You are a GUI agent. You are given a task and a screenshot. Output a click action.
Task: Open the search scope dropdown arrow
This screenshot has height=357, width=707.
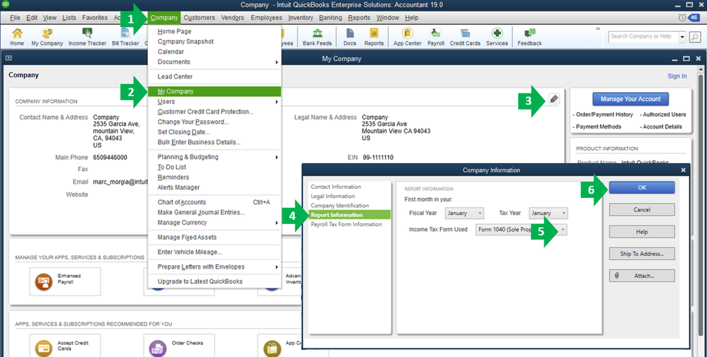(682, 37)
